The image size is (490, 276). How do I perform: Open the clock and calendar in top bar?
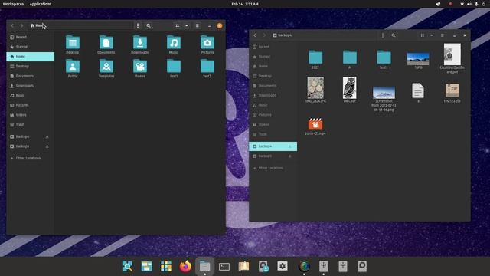point(245,4)
